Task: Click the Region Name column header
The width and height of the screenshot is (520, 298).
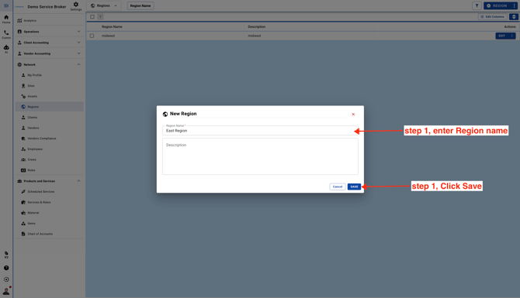Action: [x=112, y=26]
